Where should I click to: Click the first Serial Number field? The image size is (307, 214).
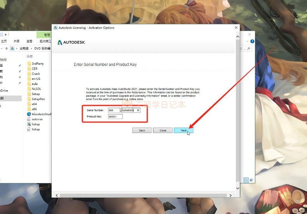(x=114, y=110)
